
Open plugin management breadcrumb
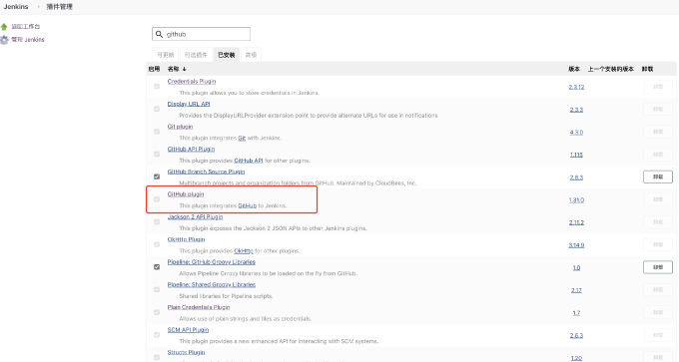[x=59, y=7]
